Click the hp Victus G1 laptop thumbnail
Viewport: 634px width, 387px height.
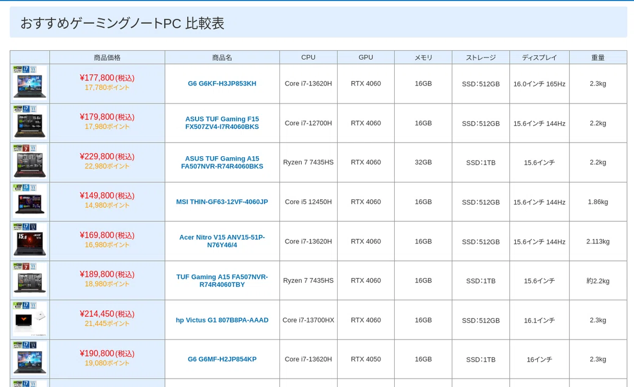(x=30, y=320)
